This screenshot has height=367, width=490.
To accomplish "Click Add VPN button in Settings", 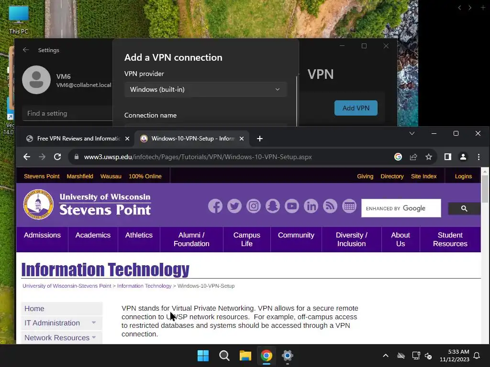I will tap(356, 108).
